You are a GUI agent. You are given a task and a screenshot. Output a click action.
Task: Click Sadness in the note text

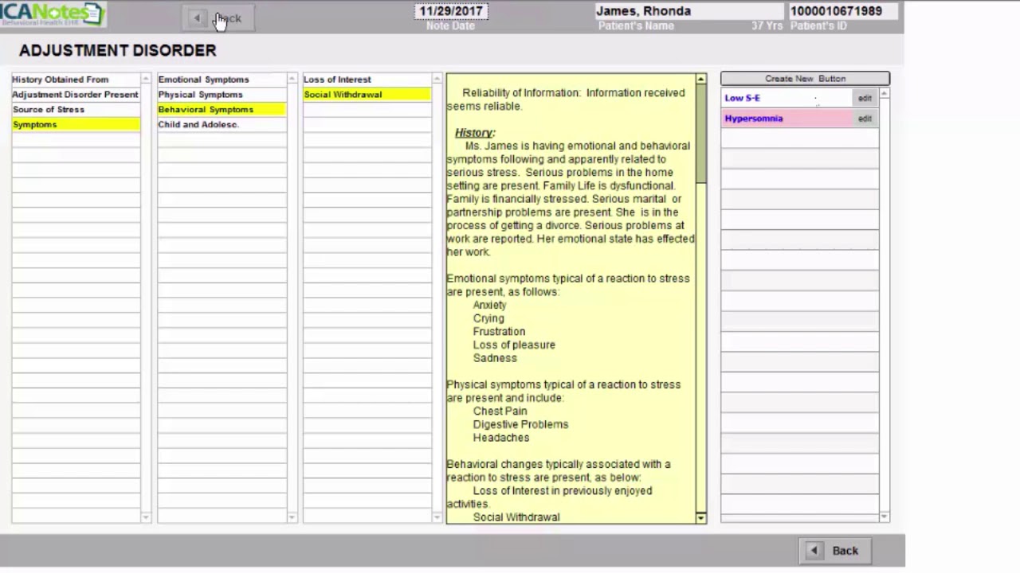(495, 358)
